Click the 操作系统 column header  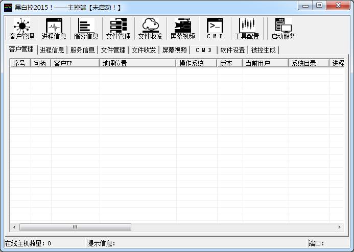196,64
